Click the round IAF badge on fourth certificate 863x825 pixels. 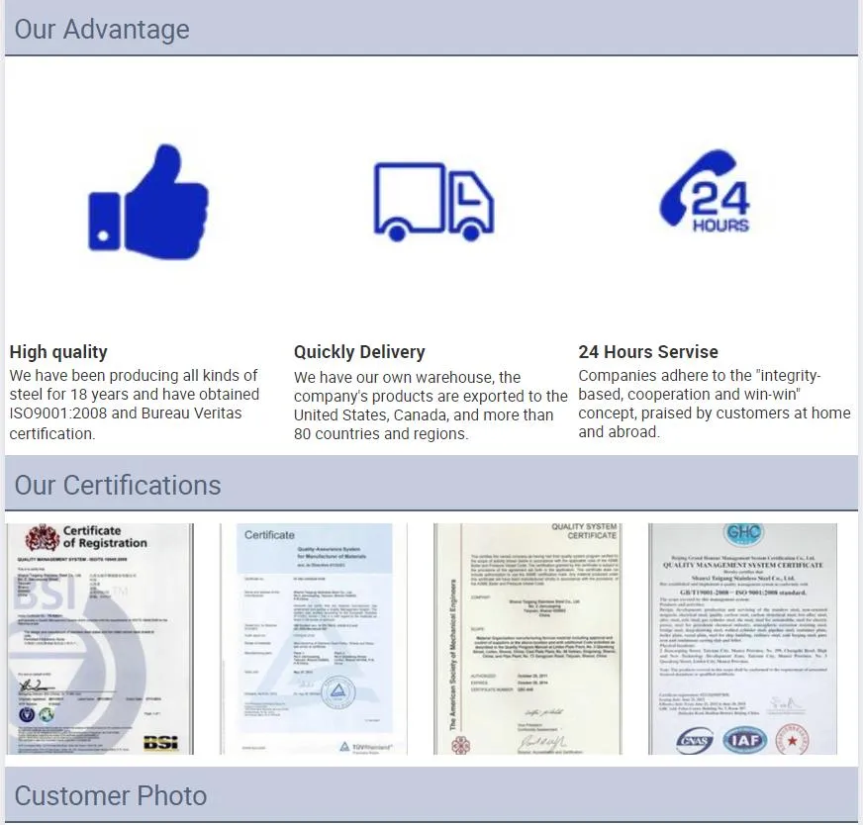pyautogui.click(x=743, y=738)
